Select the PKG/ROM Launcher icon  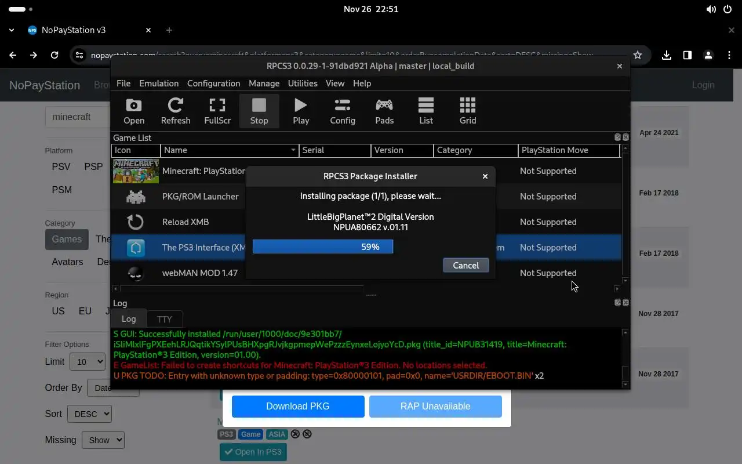tap(136, 197)
